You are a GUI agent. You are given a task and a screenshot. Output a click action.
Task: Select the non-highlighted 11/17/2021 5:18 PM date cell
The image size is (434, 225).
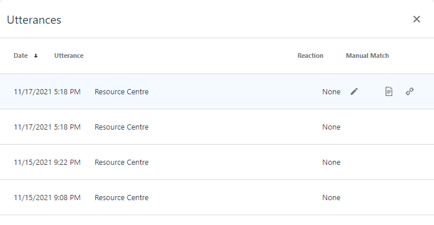click(47, 127)
